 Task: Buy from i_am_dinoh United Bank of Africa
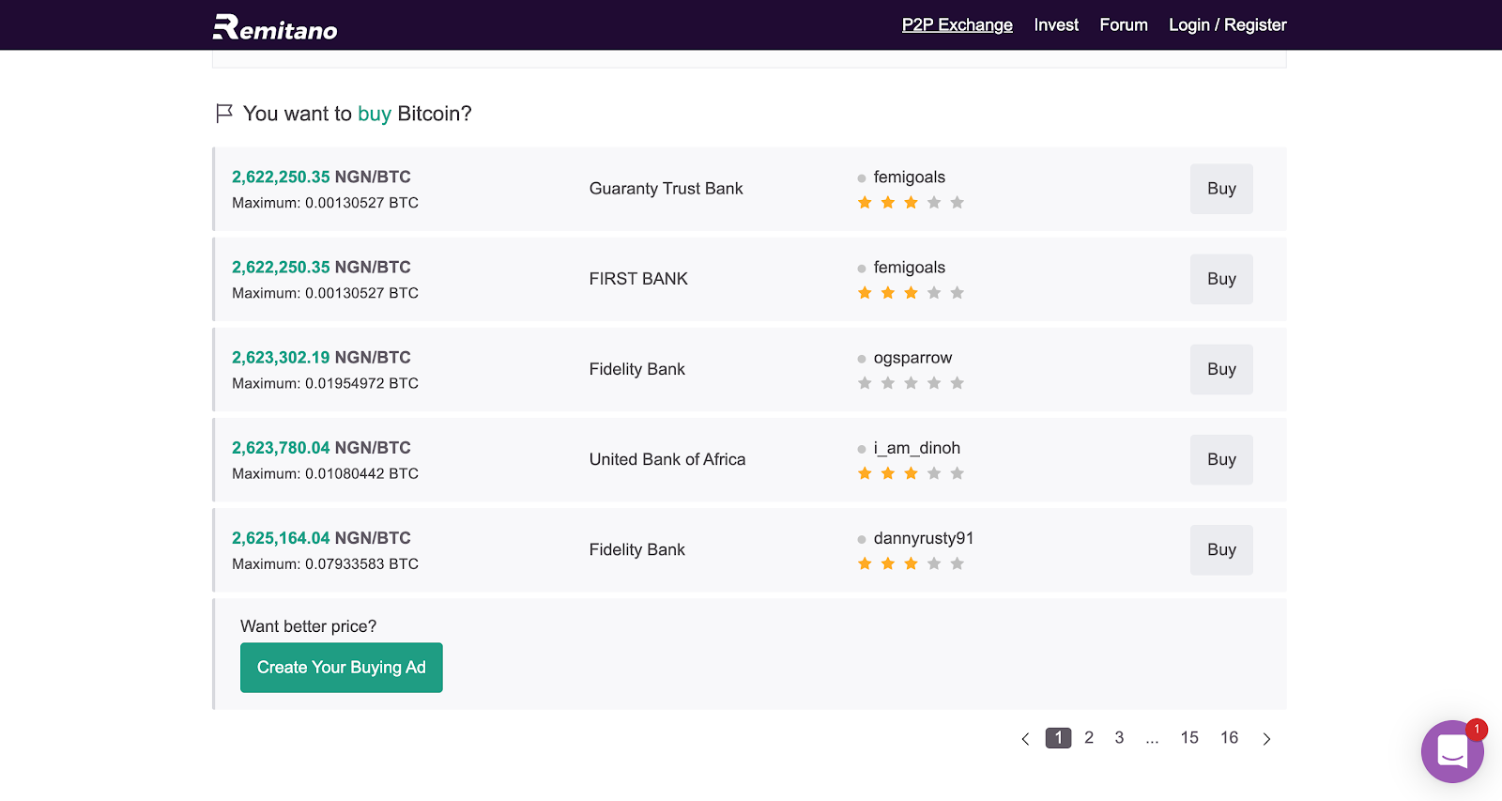pyautogui.click(x=1221, y=459)
